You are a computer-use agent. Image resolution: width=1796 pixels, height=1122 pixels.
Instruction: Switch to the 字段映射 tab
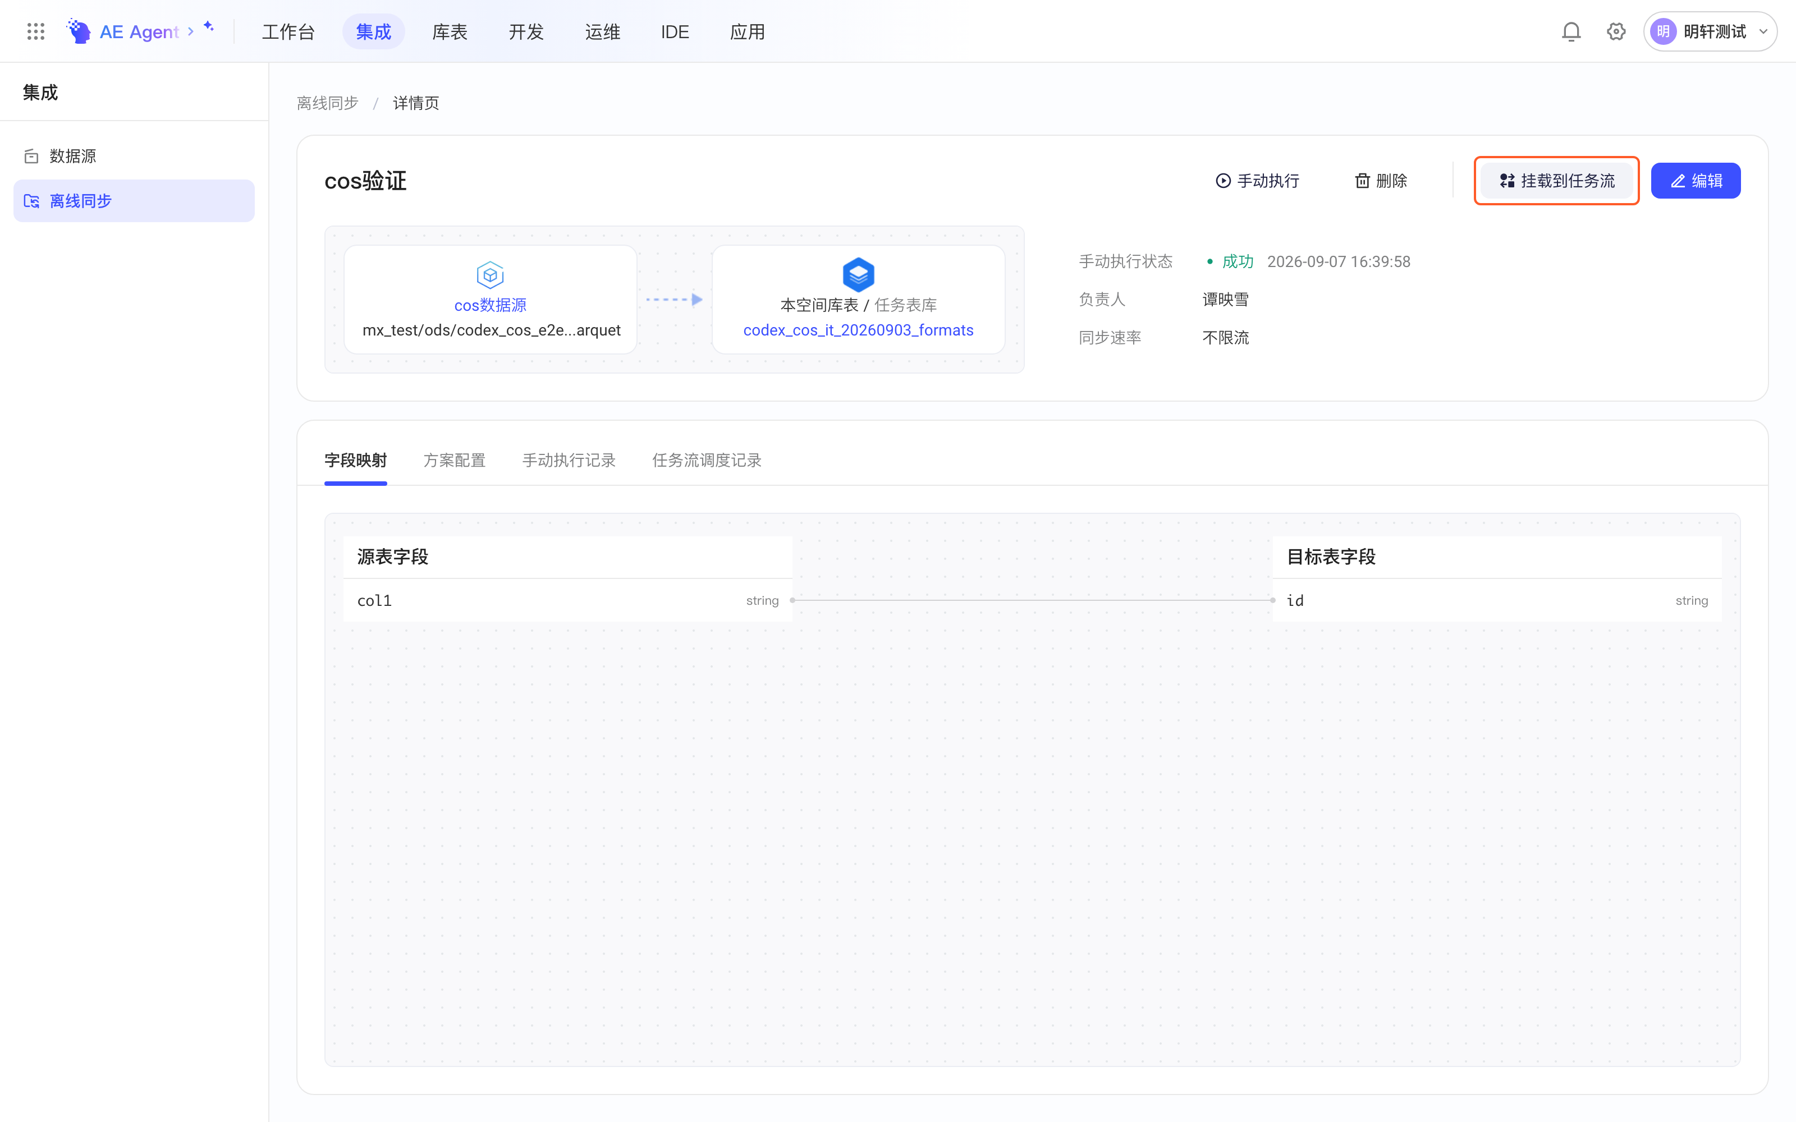click(x=355, y=460)
